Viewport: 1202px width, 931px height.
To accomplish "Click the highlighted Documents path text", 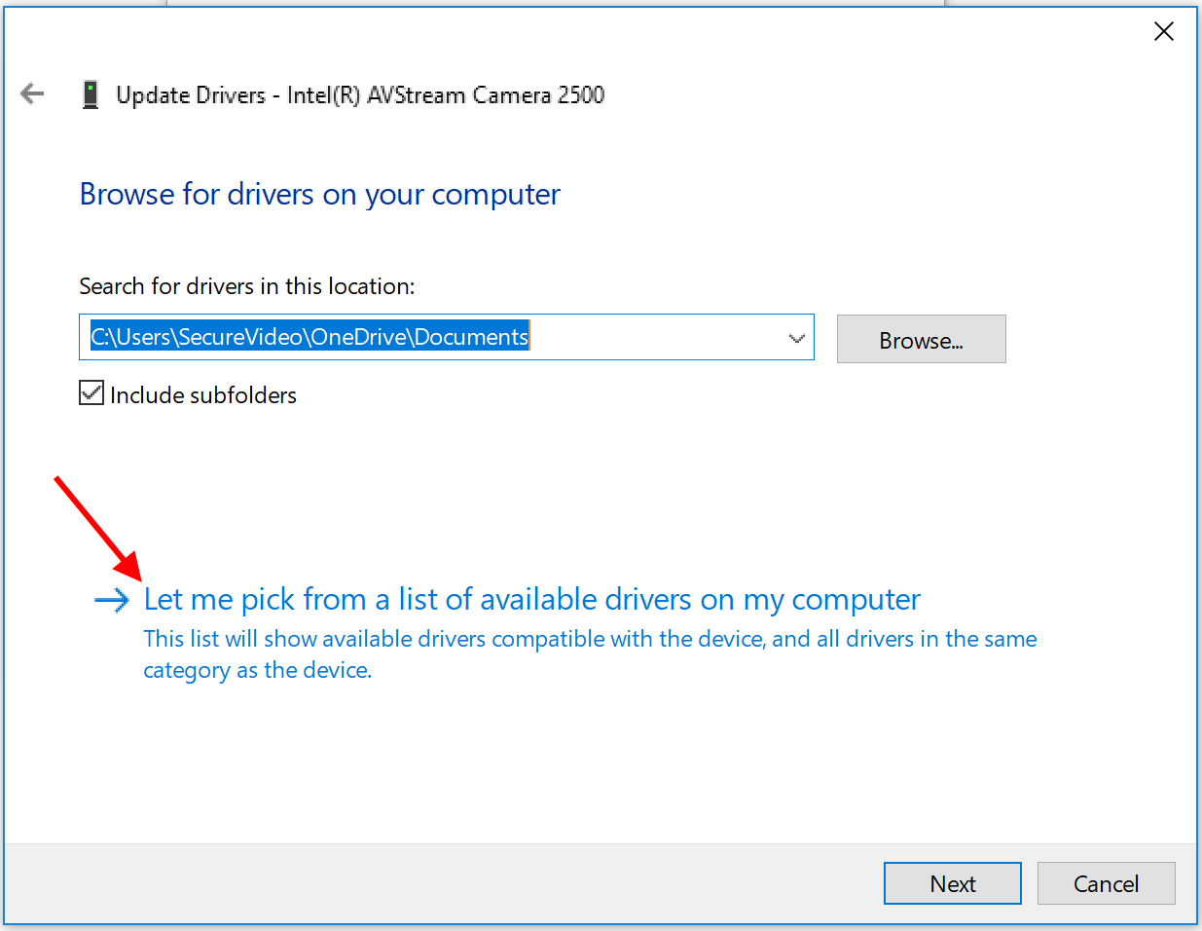I will [x=310, y=337].
